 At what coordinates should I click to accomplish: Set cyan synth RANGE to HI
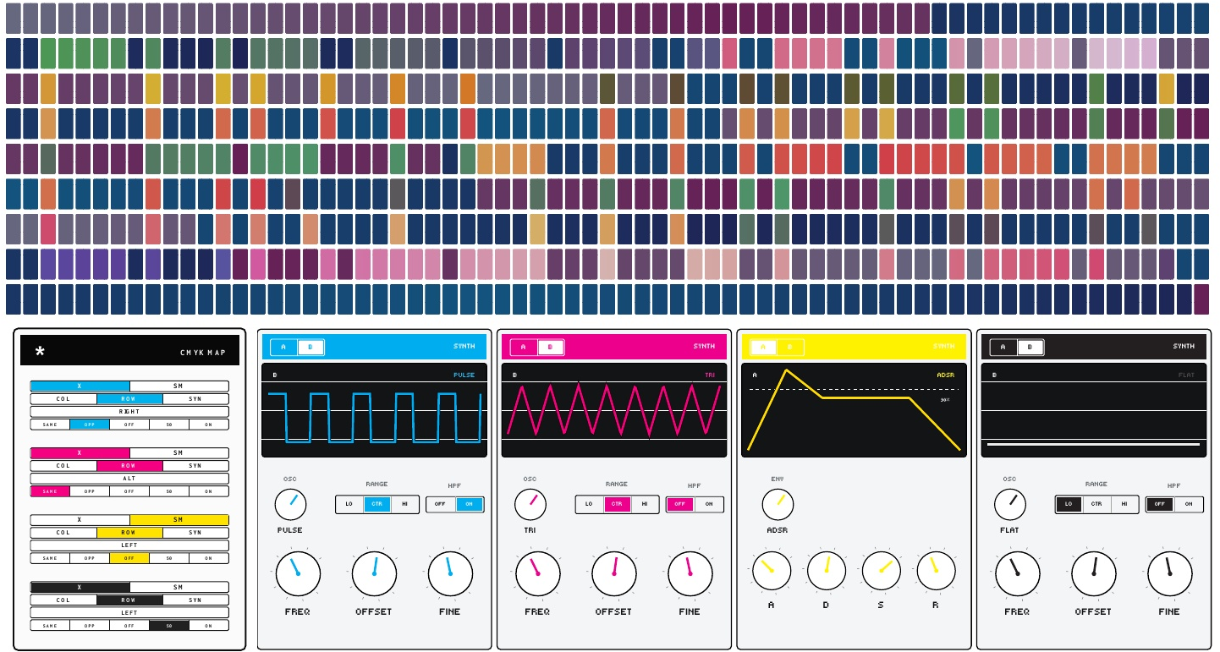(404, 504)
